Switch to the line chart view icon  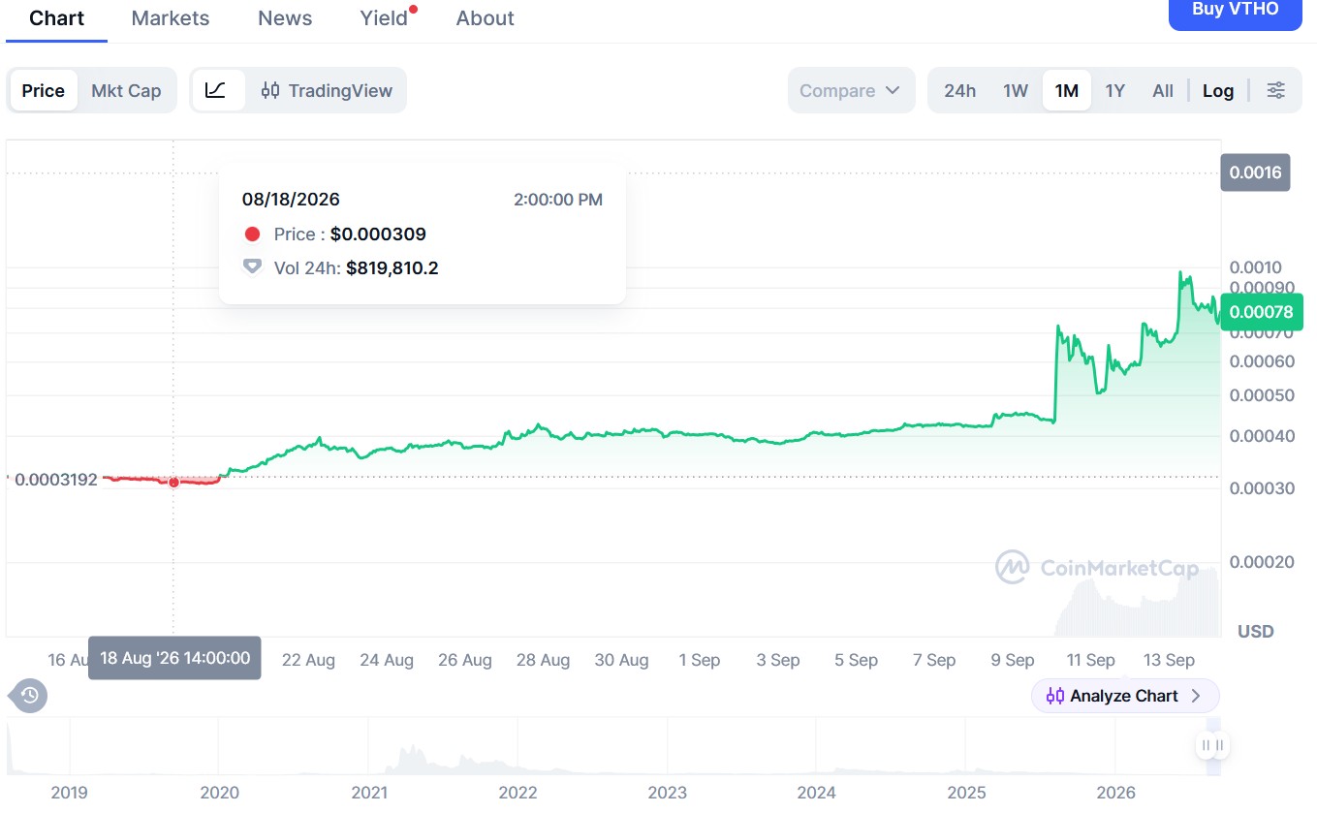[216, 90]
